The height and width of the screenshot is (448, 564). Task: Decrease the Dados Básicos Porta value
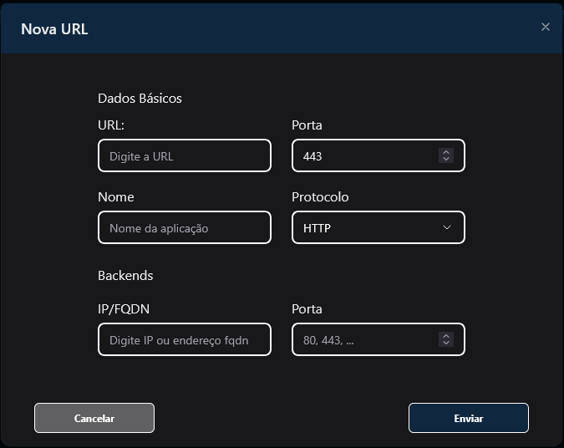pos(446,160)
